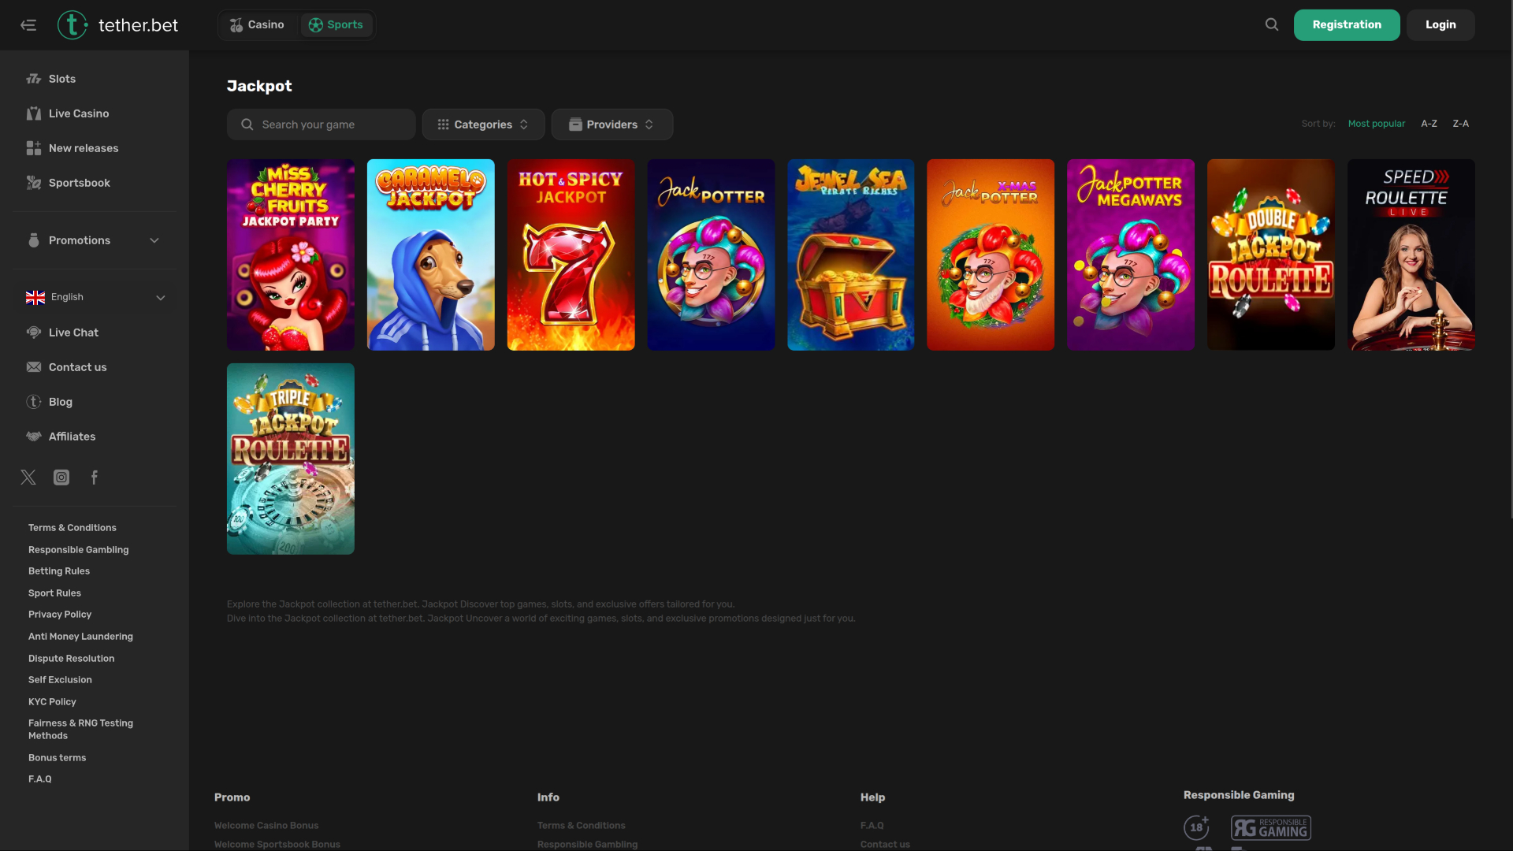This screenshot has height=851, width=1513.
Task: Collapse the left sidebar using the arrow icon
Action: point(28,24)
